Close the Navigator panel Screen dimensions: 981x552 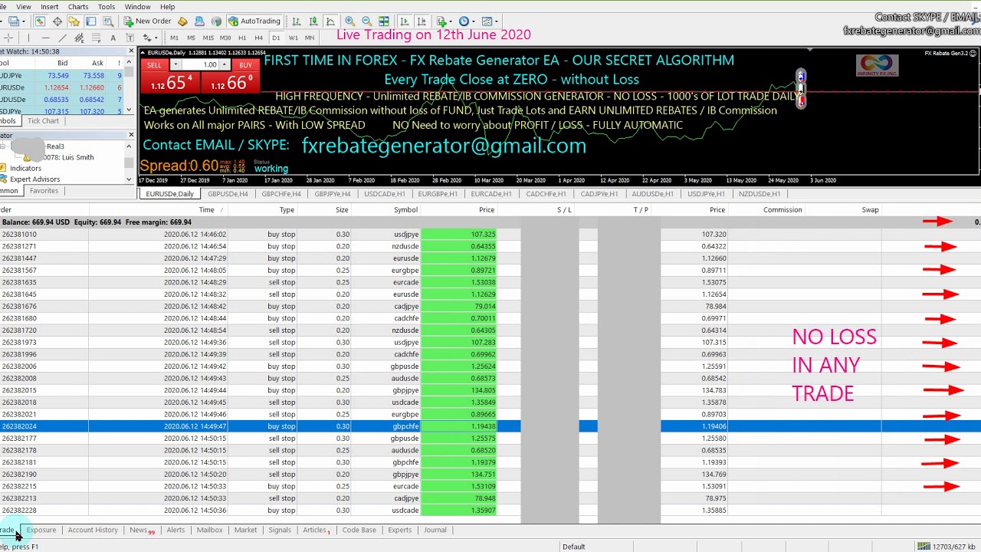[131, 135]
